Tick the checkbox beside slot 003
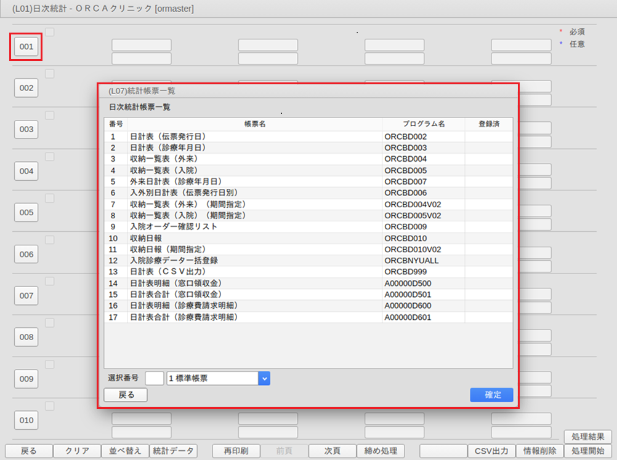The width and height of the screenshot is (617, 460). [x=50, y=115]
